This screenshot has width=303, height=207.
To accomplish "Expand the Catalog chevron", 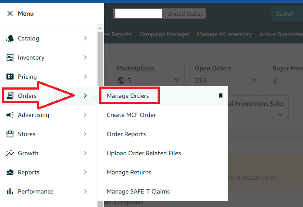I will point(85,38).
